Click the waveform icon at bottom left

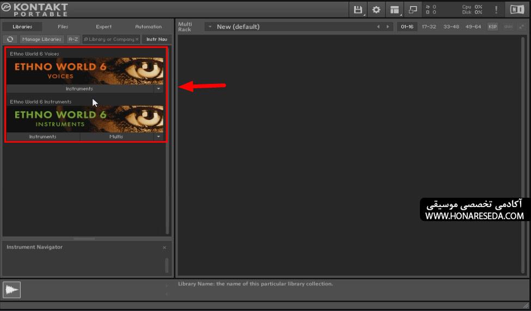coord(12,290)
